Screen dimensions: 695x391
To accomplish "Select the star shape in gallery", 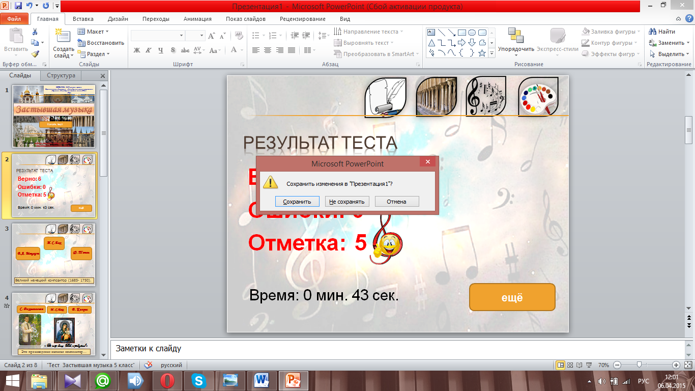I will point(482,52).
